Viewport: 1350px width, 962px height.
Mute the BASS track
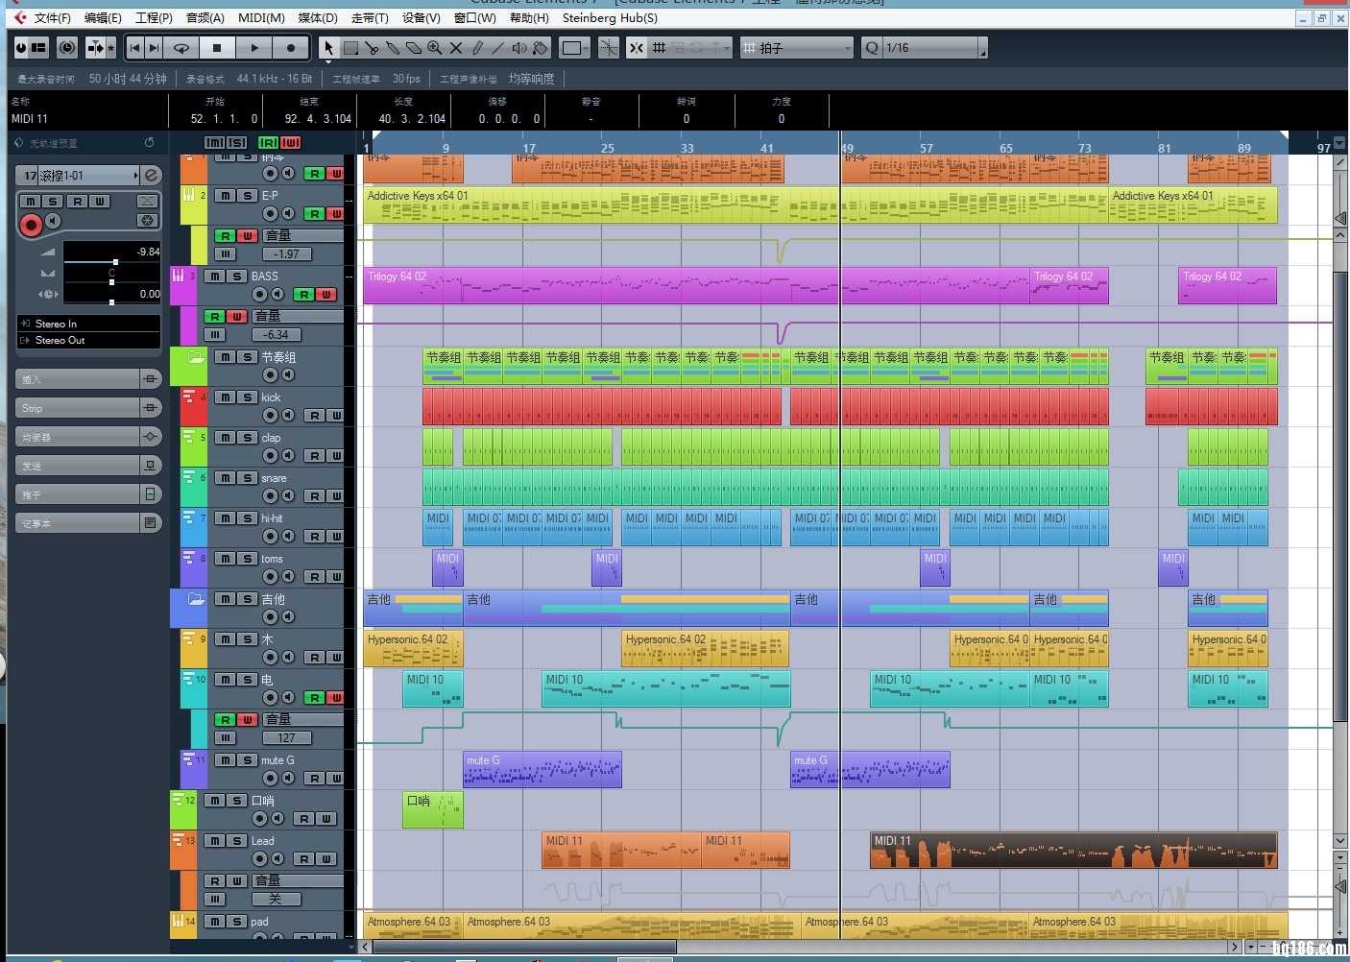pyautogui.click(x=215, y=276)
